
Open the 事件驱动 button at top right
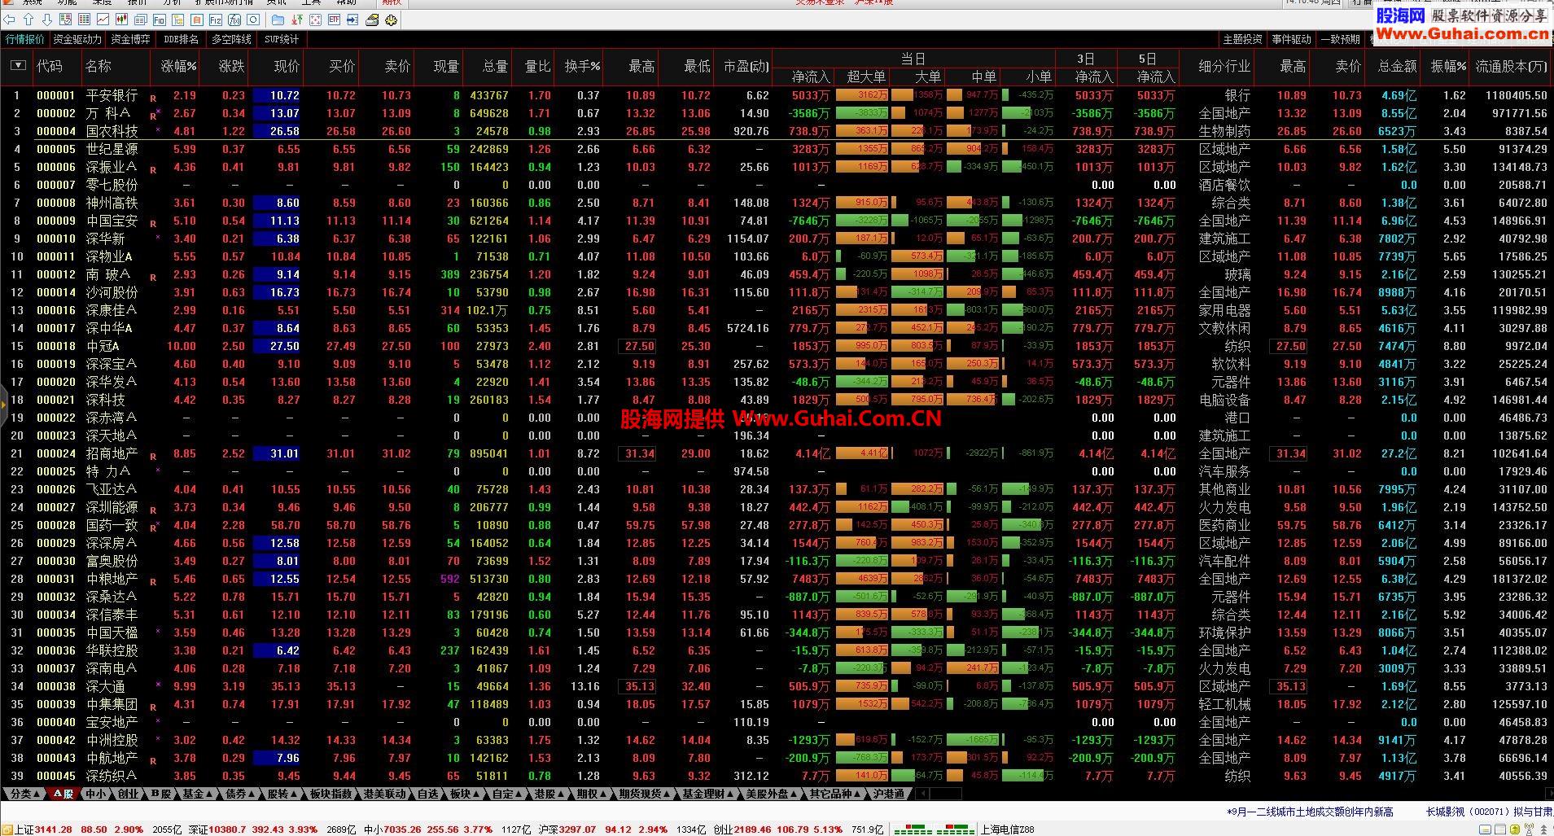pyautogui.click(x=1291, y=39)
